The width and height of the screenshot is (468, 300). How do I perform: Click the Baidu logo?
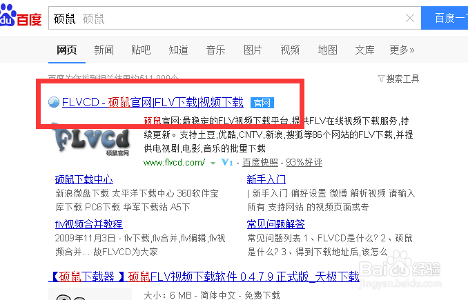[20, 15]
